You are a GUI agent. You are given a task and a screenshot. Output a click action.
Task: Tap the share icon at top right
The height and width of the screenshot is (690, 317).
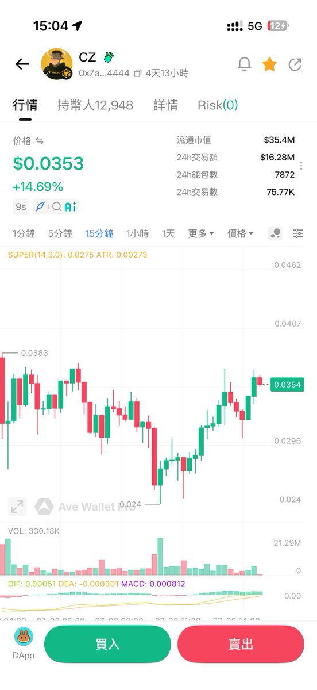point(295,64)
